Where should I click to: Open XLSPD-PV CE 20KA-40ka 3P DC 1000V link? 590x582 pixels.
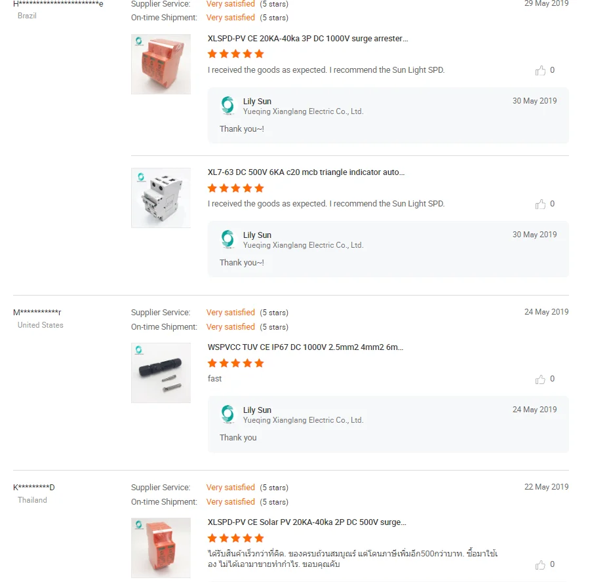point(307,39)
